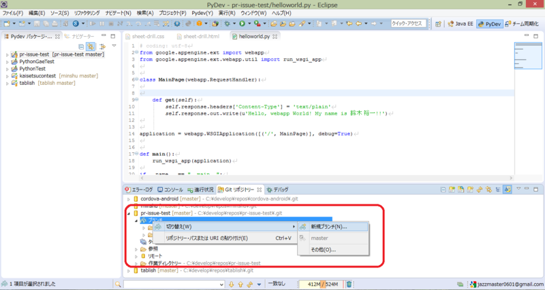Click the green Run launch icon
The width and height of the screenshot is (545, 290).
point(242,24)
